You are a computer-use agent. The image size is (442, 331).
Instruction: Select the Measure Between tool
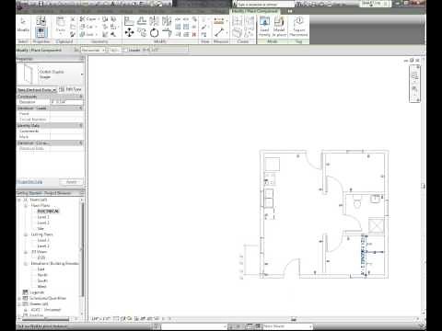pyautogui.click(x=219, y=32)
